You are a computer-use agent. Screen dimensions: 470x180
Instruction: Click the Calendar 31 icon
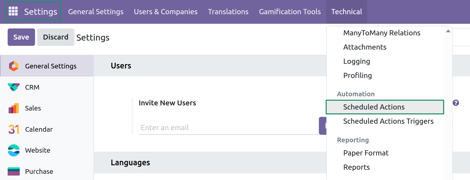[x=14, y=129]
